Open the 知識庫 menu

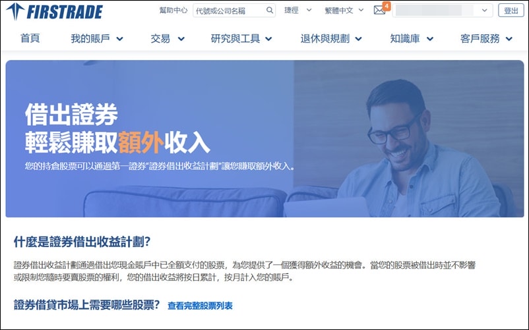tap(412, 38)
